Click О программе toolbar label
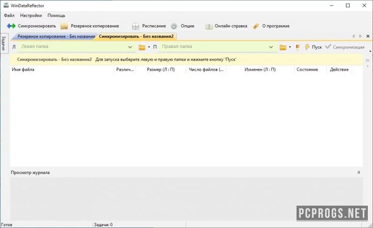373x228 pixels. click(276, 26)
